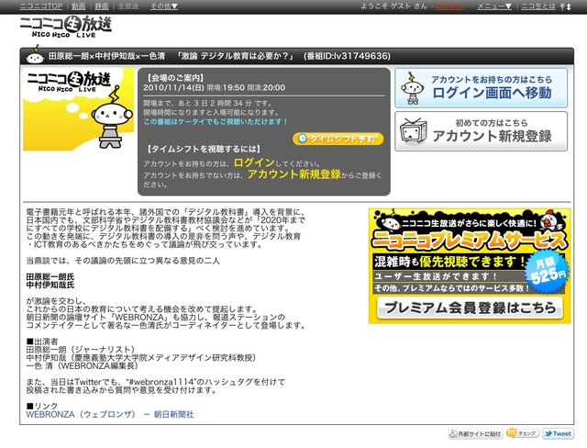Click the chicken mascot in premium banner
This screenshot has width=587, height=448.
[x=552, y=220]
